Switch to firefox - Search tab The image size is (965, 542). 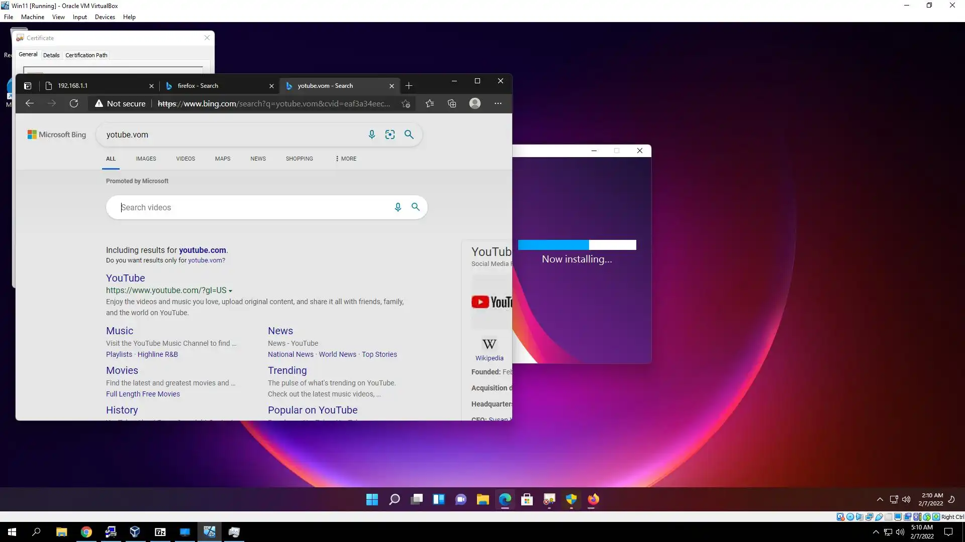click(x=198, y=86)
